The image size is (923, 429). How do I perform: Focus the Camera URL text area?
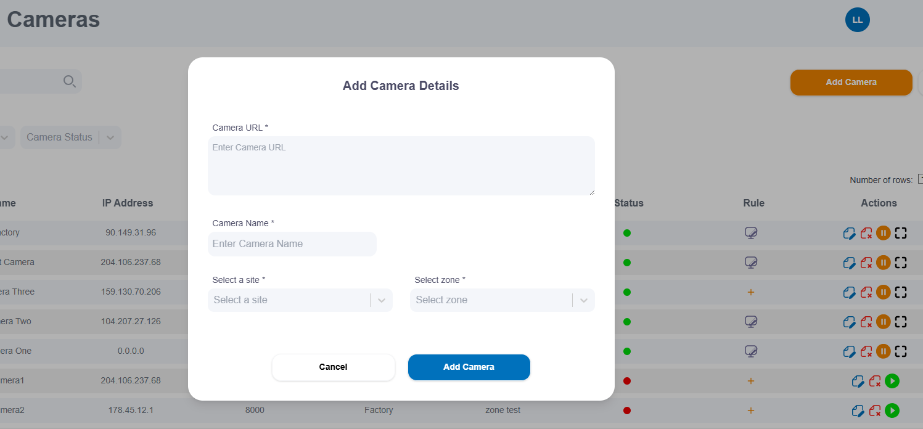coord(401,166)
